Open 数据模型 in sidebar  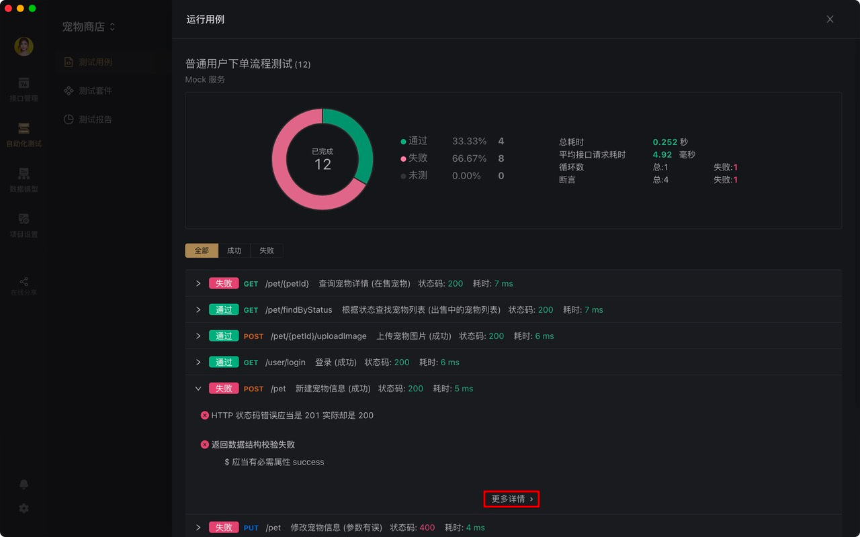pyautogui.click(x=24, y=180)
